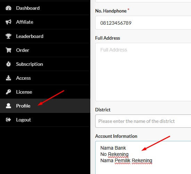Open the Subscription menu label

coord(30,64)
